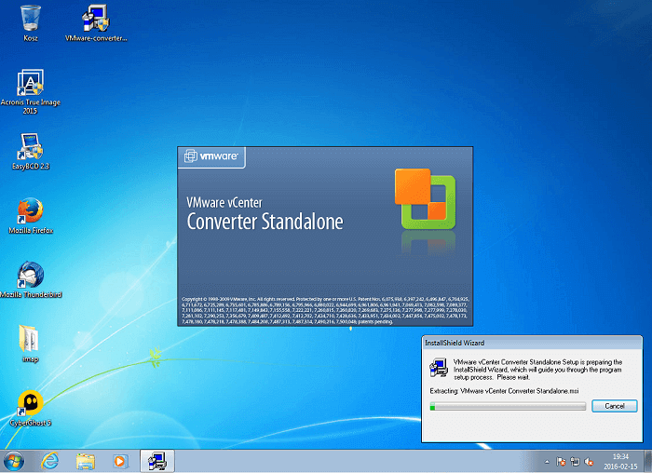Launch Windows Media Player from the taskbar
652x473 pixels.
[118, 461]
